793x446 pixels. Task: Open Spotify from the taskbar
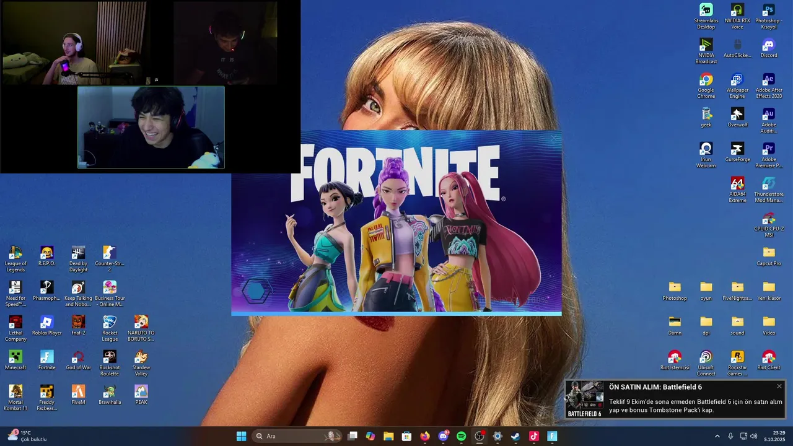(461, 436)
